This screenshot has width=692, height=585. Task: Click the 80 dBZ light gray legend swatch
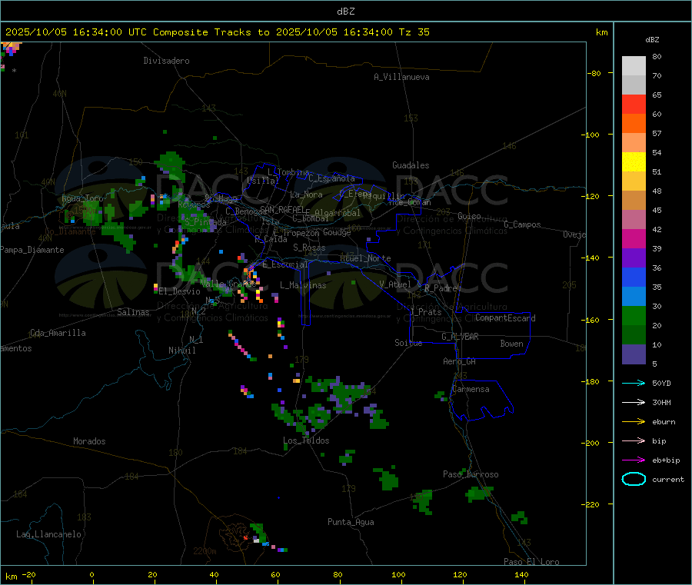click(634, 66)
